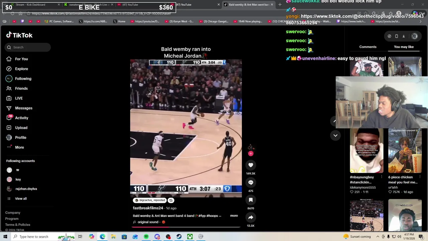Open the twitch.tv bookmark
Viewport: 428px width, 241px height.
(351, 21)
